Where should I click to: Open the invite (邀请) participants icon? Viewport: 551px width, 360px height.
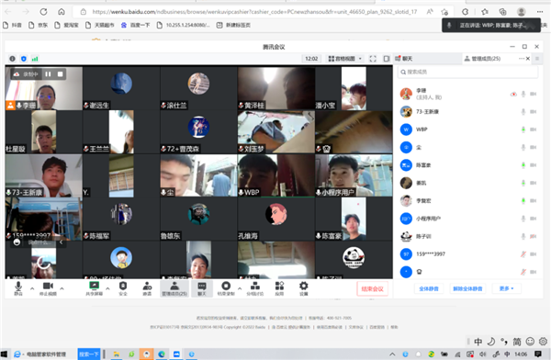click(147, 288)
